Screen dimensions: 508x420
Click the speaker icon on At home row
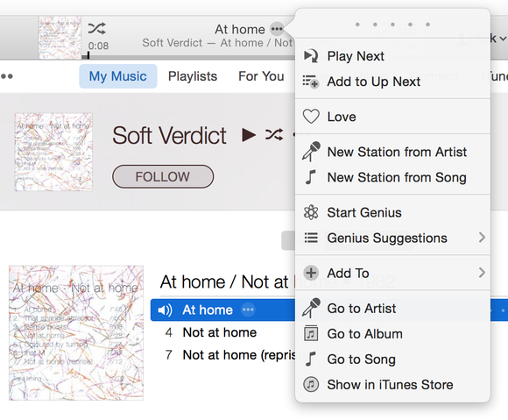(165, 310)
